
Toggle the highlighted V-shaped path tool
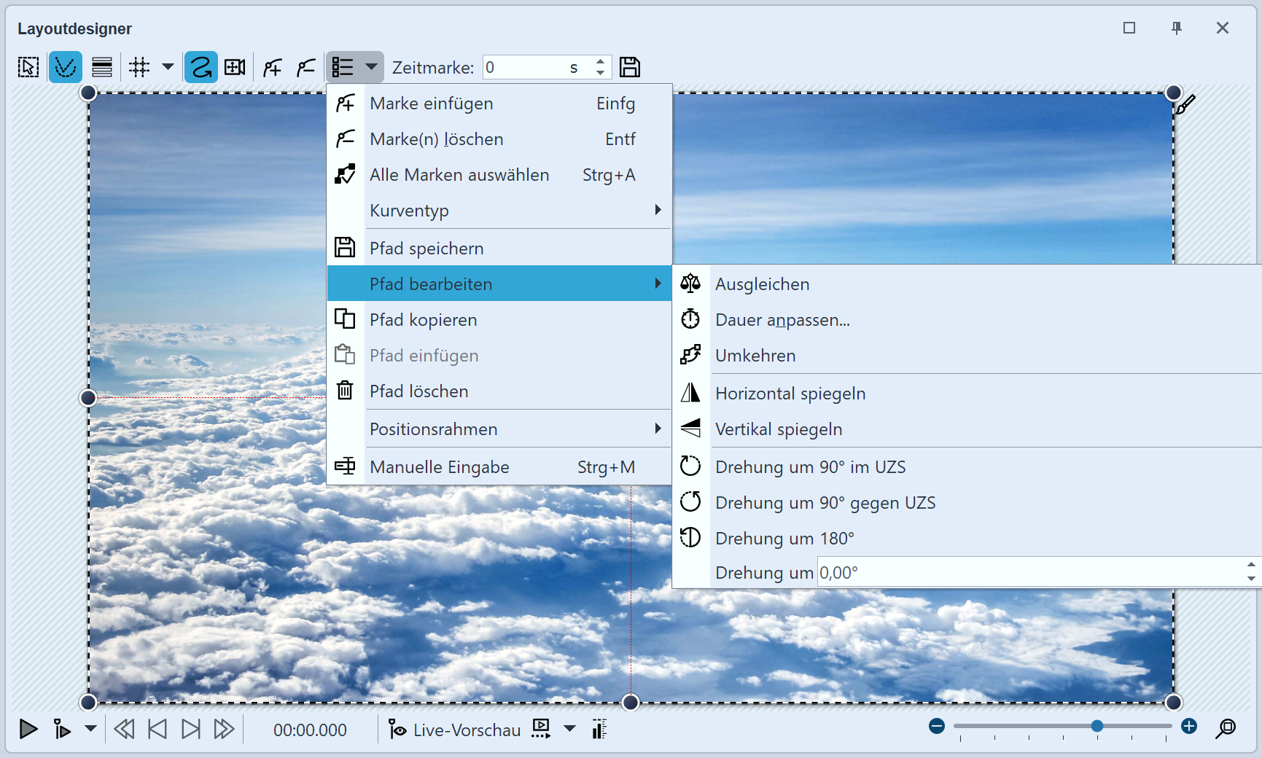coord(66,68)
